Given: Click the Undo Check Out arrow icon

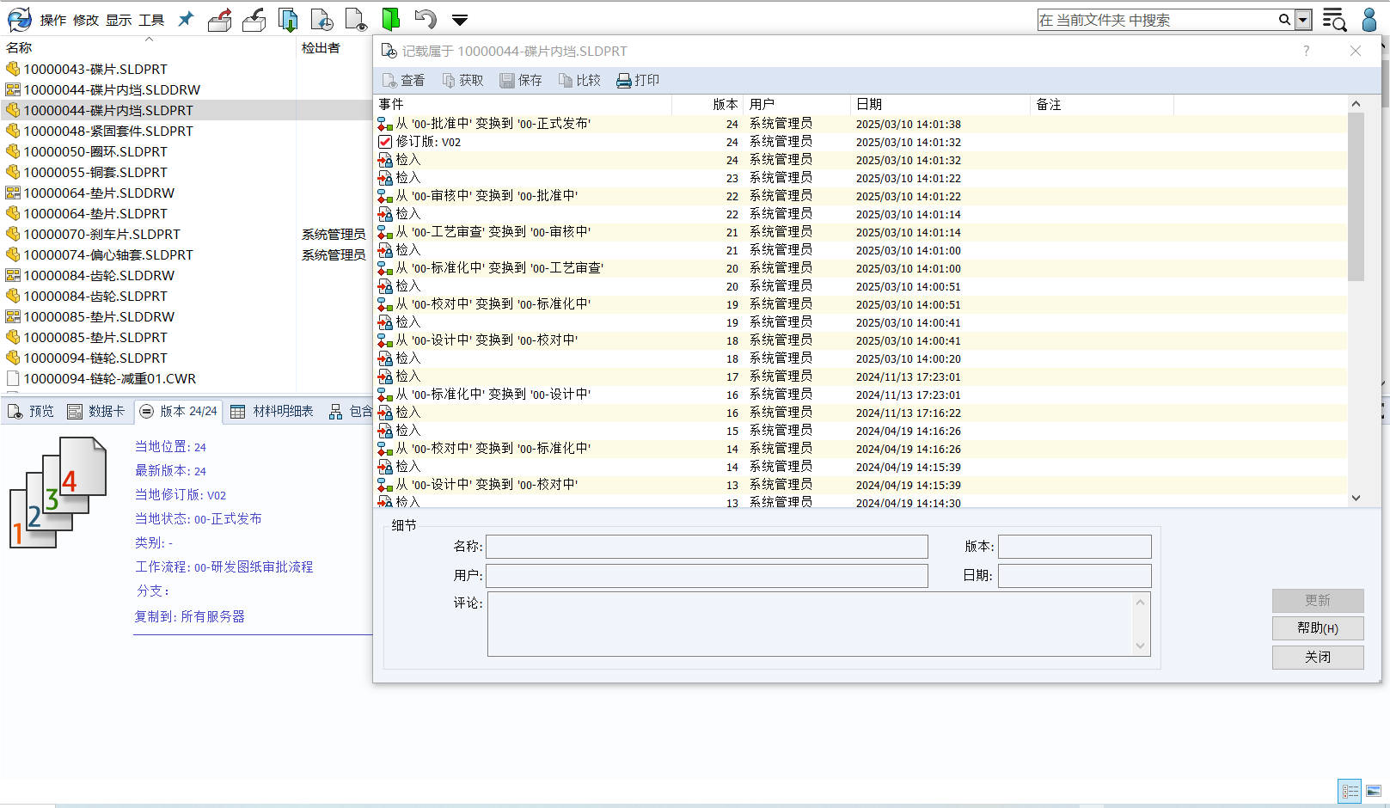Looking at the screenshot, I should [425, 20].
